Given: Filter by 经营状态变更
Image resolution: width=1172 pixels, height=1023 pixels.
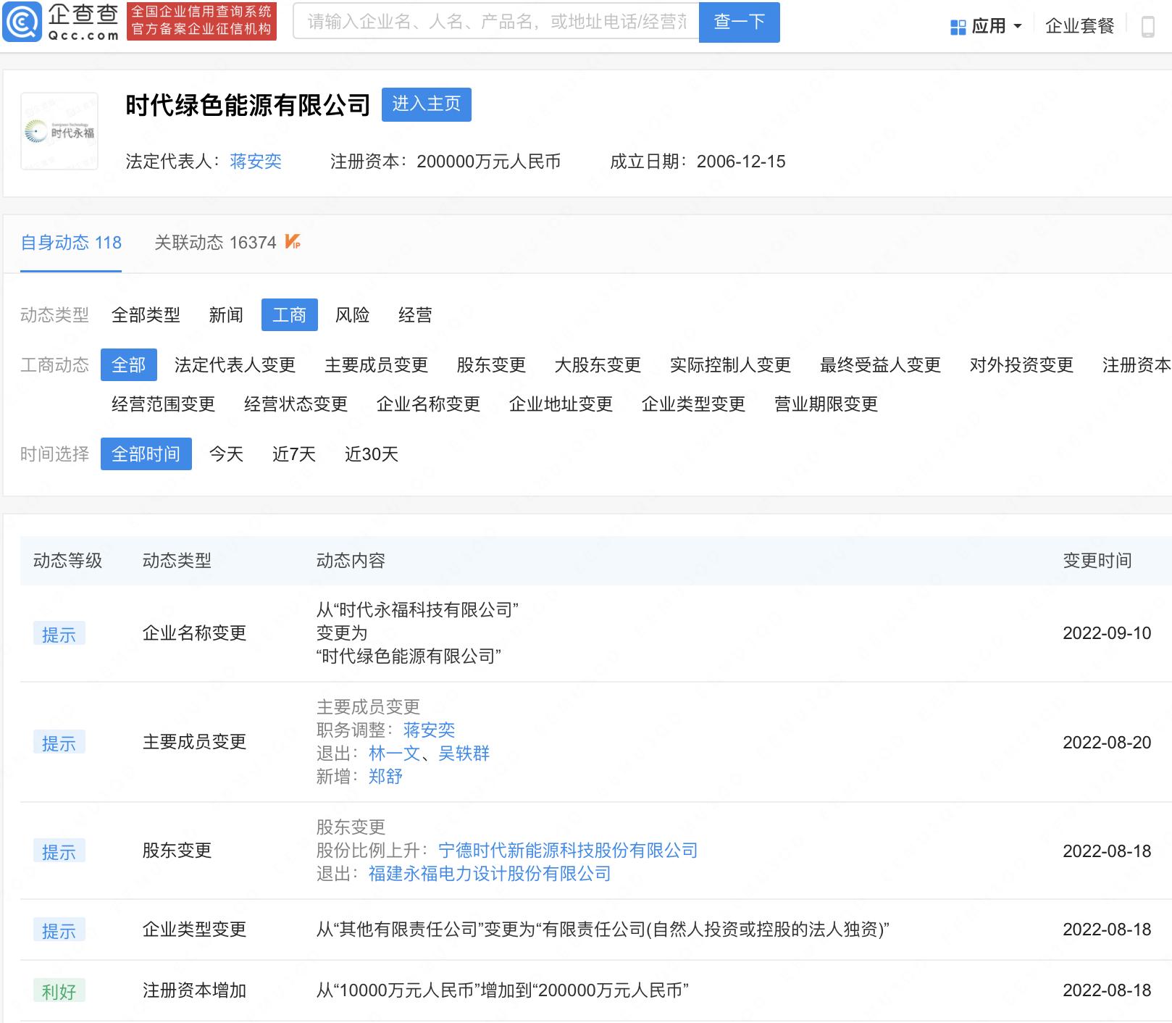Looking at the screenshot, I should click(296, 404).
